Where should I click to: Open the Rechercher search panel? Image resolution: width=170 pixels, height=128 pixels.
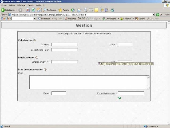[x=50, y=10]
